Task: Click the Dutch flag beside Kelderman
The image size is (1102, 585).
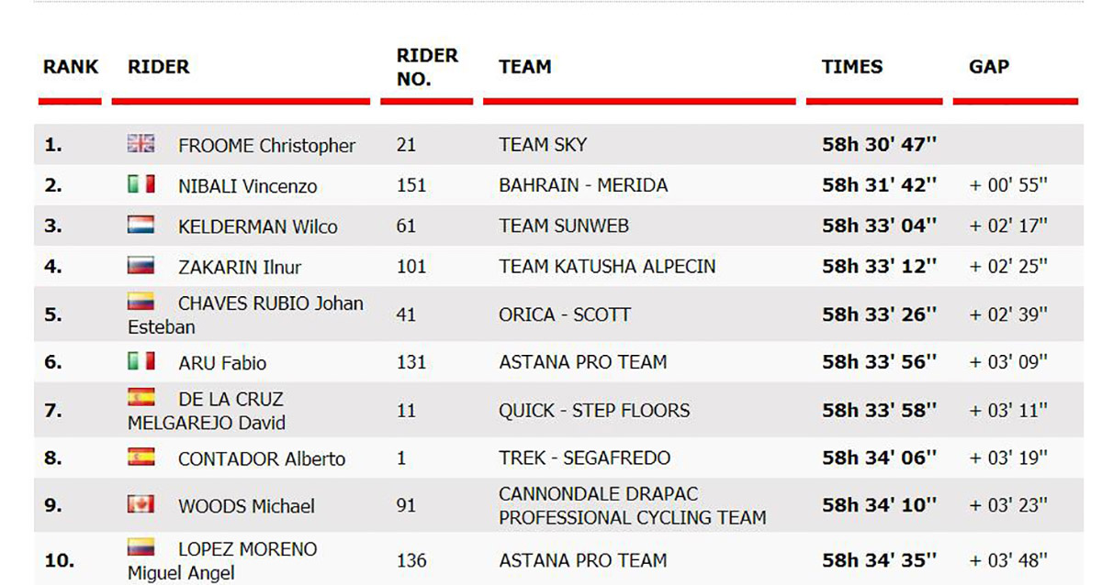Action: (x=141, y=225)
